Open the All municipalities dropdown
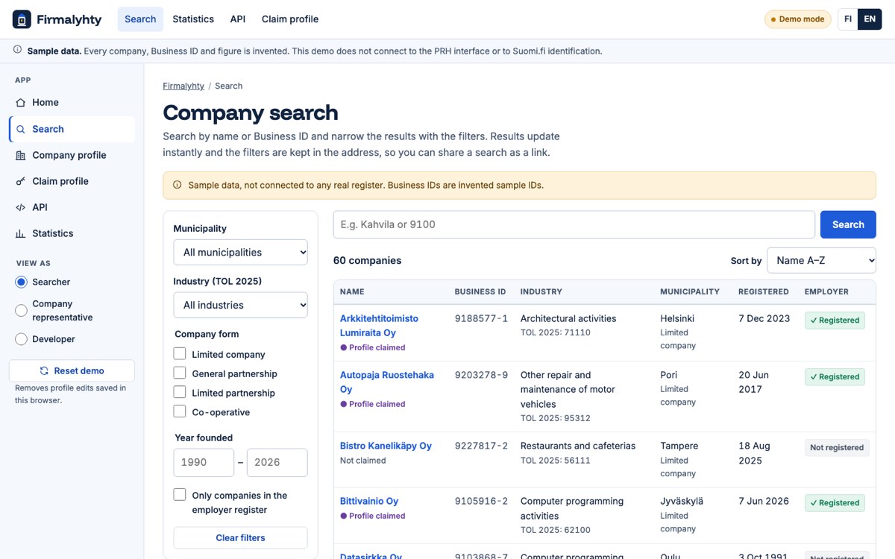895x559 pixels. 241,252
